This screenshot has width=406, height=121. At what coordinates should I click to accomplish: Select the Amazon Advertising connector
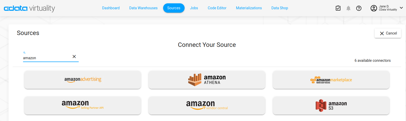[x=83, y=80]
